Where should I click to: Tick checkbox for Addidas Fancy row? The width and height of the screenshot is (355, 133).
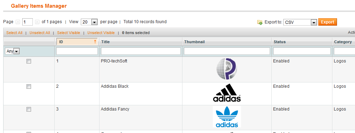(x=29, y=109)
